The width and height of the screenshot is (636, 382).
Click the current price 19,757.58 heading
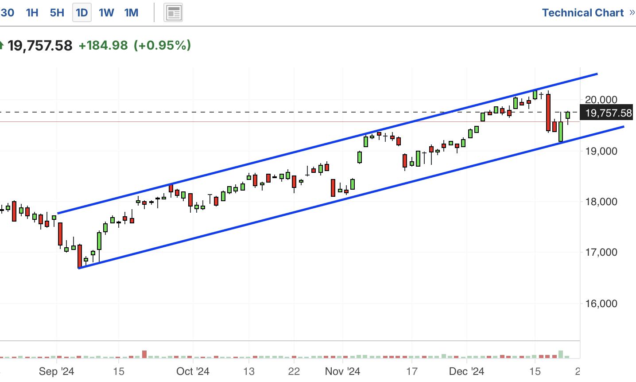pos(40,45)
